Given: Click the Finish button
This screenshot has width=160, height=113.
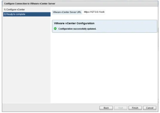Looking at the screenshot, I should (x=135, y=108).
